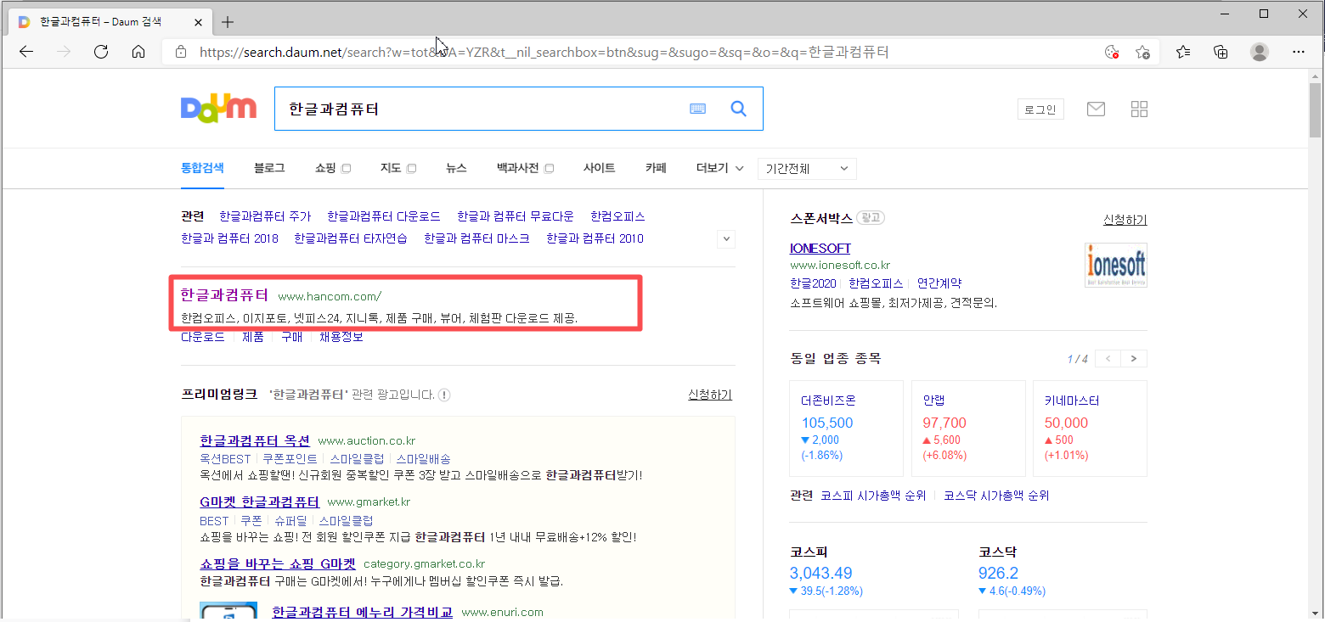Toggle the 쇼핑 tab checkbox
The height and width of the screenshot is (622, 1325).
pyautogui.click(x=347, y=168)
